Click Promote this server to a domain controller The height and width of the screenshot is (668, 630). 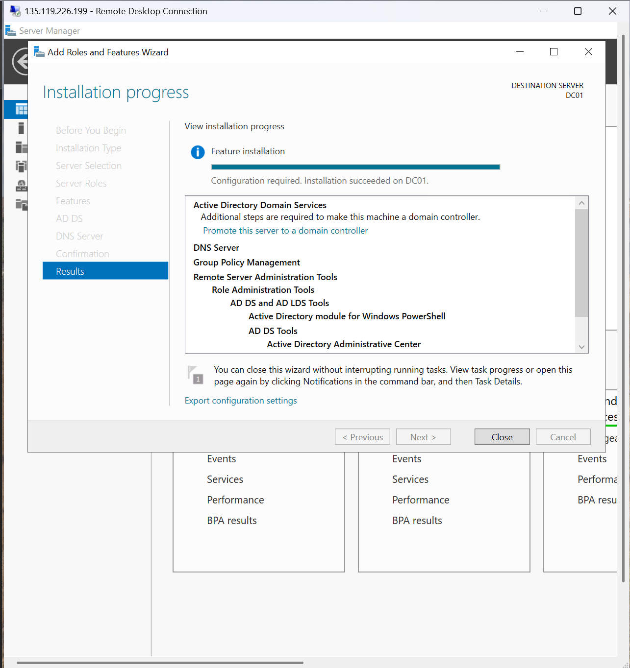285,230
